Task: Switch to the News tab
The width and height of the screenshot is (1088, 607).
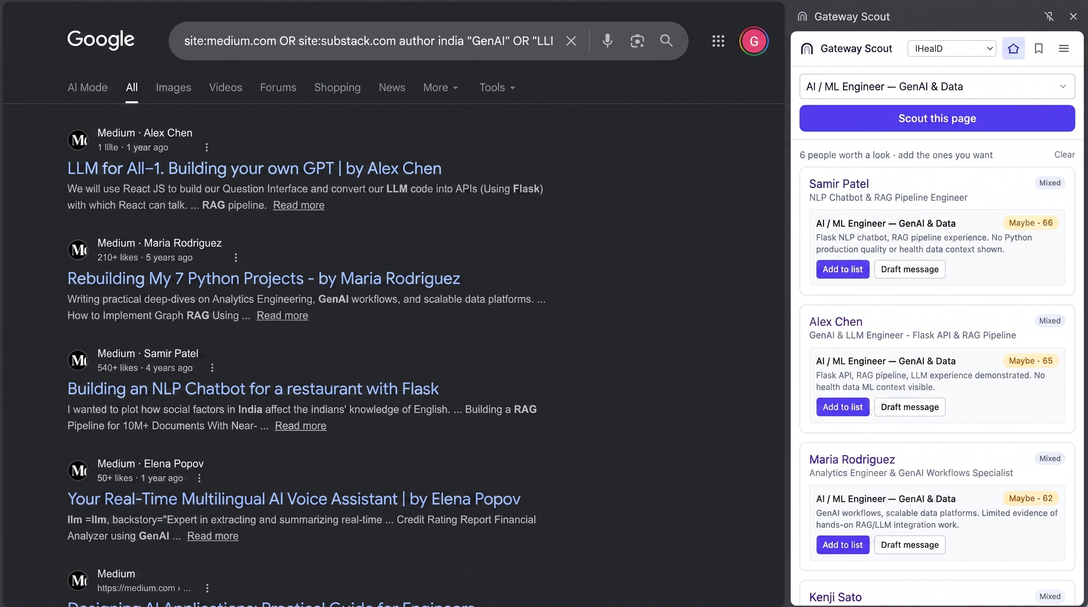Action: [x=392, y=87]
